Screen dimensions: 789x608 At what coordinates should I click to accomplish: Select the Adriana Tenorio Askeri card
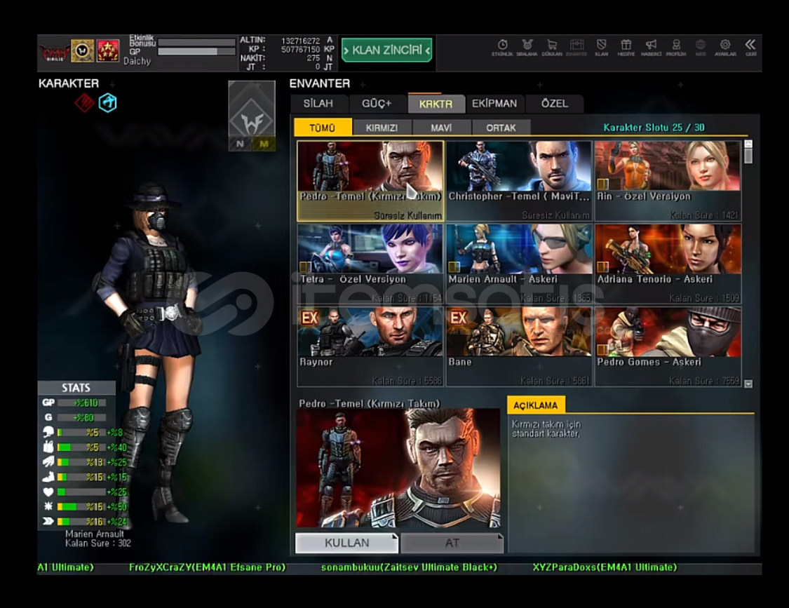click(x=668, y=264)
